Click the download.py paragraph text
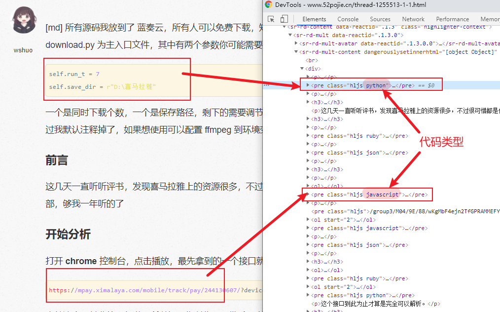 pyautogui.click(x=154, y=45)
